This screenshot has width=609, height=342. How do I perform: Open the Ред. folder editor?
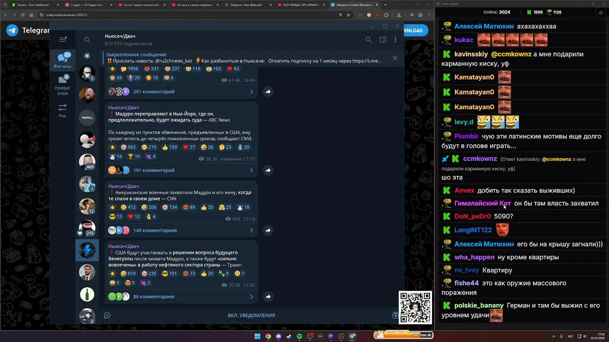tap(62, 111)
